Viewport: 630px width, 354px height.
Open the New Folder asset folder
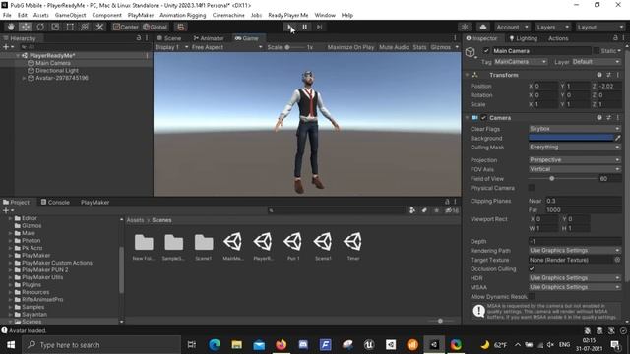144,246
